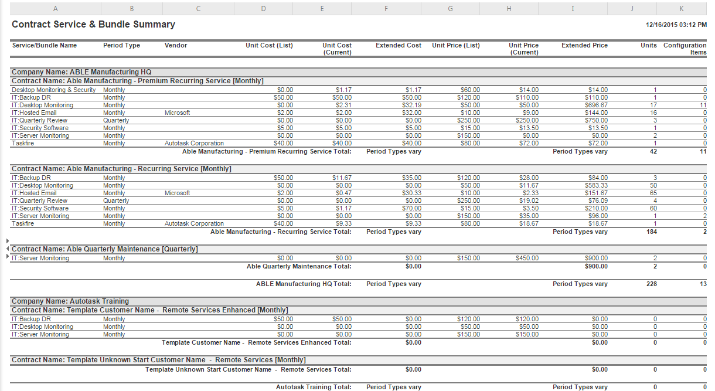
Task: Select column D header
Action: [x=263, y=8]
